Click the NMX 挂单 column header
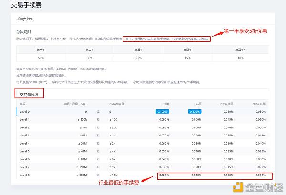Screen dimensions: 286x195 coord(227,104)
